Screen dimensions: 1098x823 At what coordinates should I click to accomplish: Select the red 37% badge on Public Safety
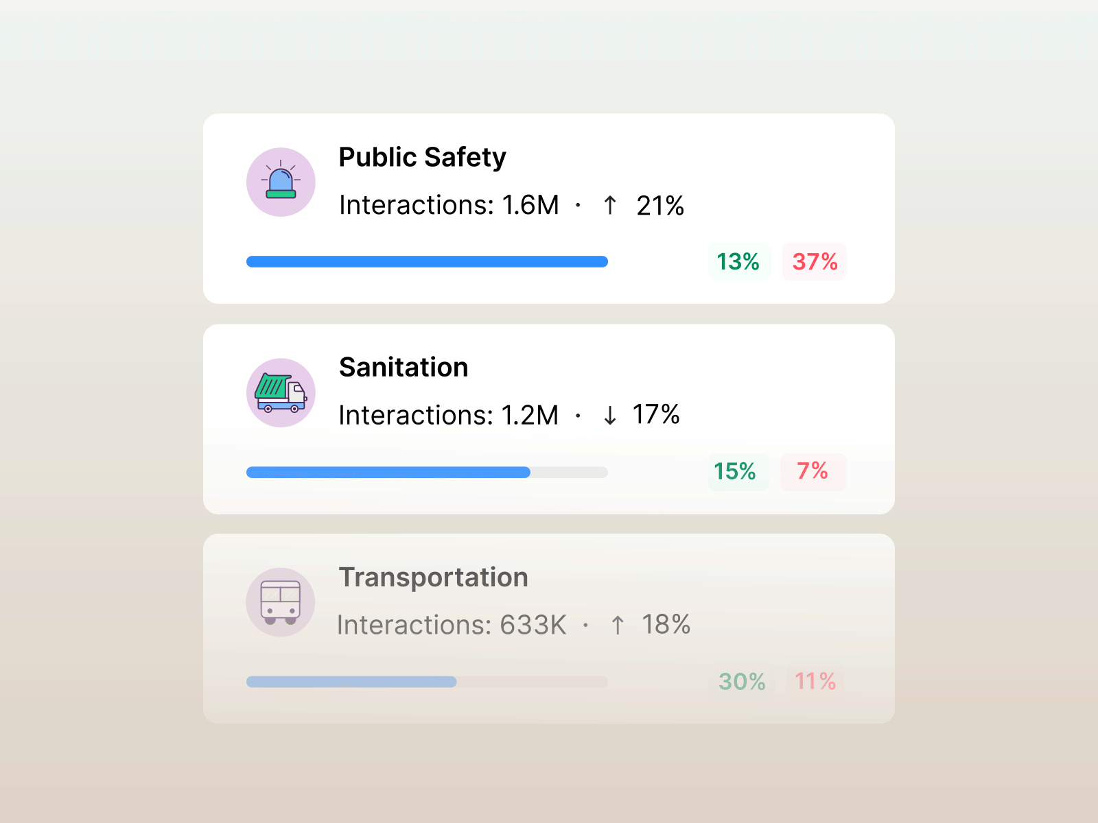tap(813, 262)
